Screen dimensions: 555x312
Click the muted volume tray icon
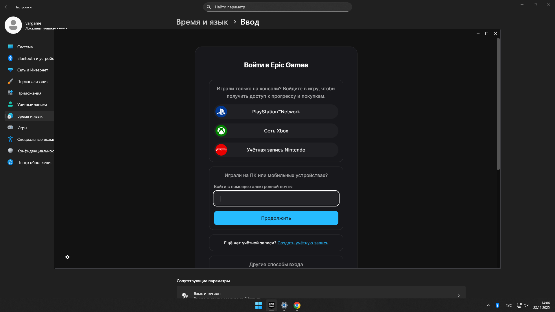[x=526, y=305]
